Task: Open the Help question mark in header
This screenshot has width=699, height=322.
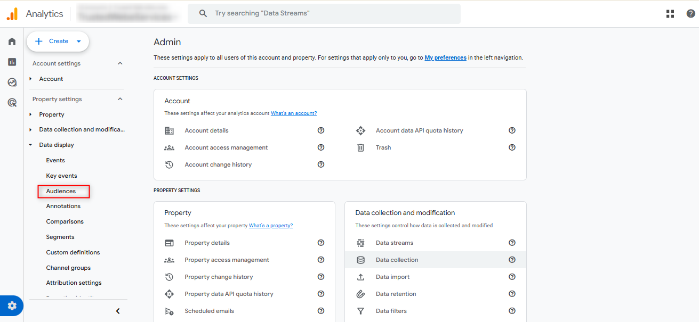Action: [x=690, y=14]
